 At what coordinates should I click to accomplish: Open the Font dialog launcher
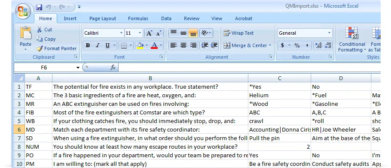(x=161, y=57)
